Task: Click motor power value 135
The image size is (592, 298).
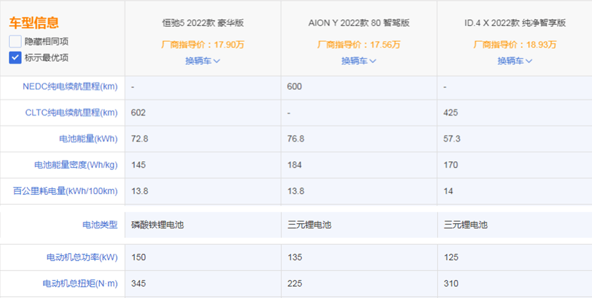Action: click(x=294, y=257)
